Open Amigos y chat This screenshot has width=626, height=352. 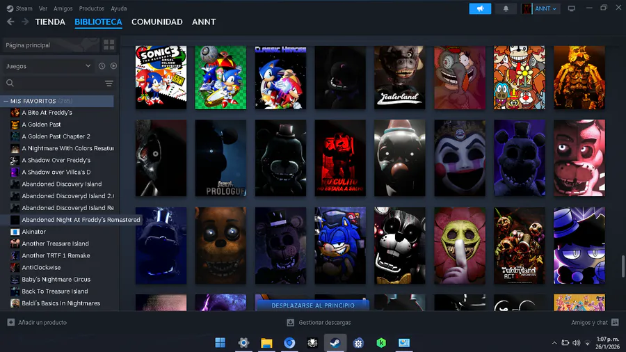tap(595, 323)
